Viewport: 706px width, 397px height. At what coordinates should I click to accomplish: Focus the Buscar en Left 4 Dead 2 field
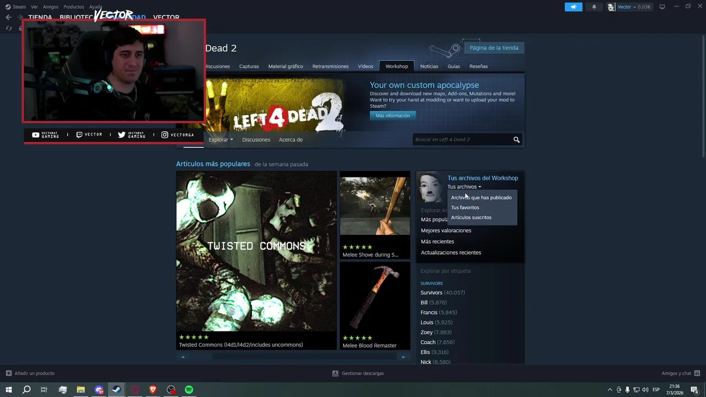coord(462,140)
